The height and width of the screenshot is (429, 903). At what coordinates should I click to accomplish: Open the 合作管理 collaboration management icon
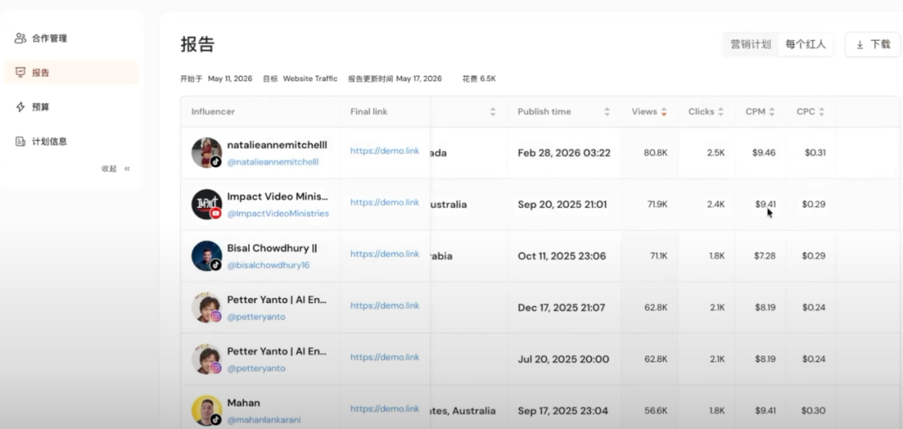pyautogui.click(x=20, y=38)
